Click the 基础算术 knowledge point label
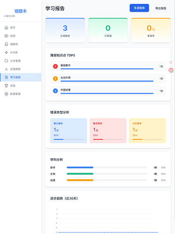The image size is (175, 234). (66, 66)
